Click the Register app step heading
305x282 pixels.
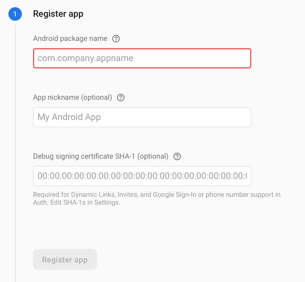(58, 14)
